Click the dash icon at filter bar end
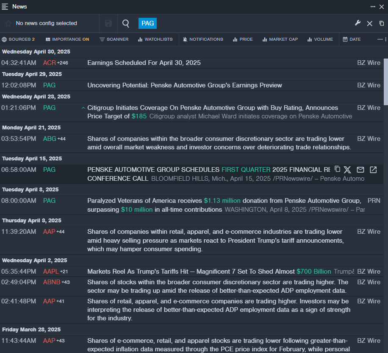The height and width of the screenshot is (353, 388). pyautogui.click(x=380, y=39)
